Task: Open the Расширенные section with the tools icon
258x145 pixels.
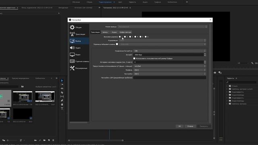Action: (x=79, y=68)
